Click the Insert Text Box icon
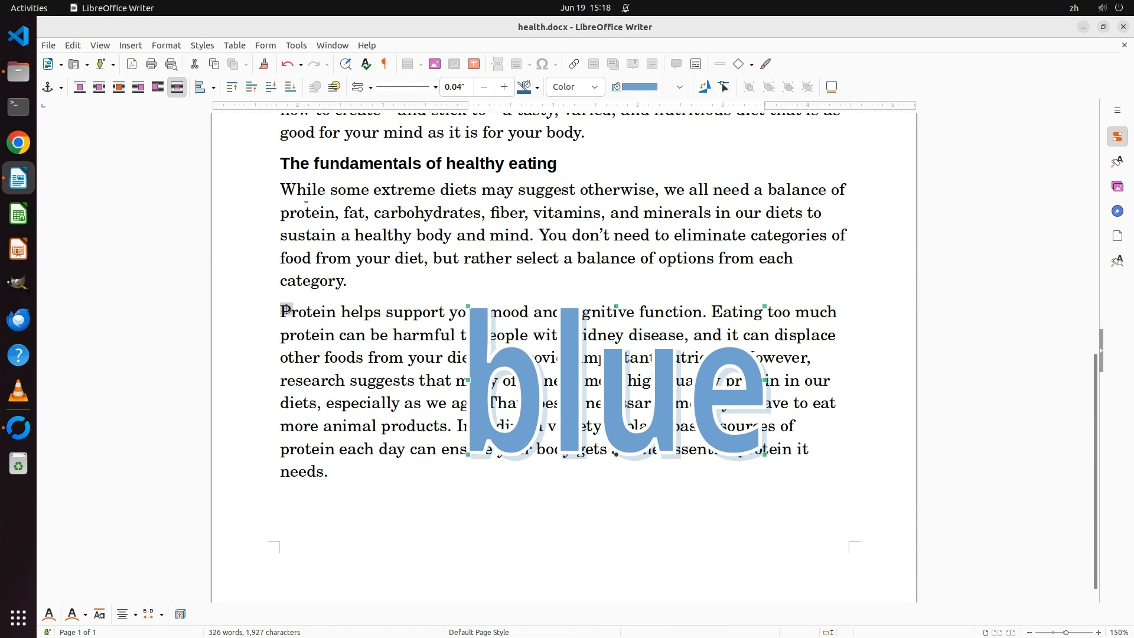 click(x=474, y=64)
